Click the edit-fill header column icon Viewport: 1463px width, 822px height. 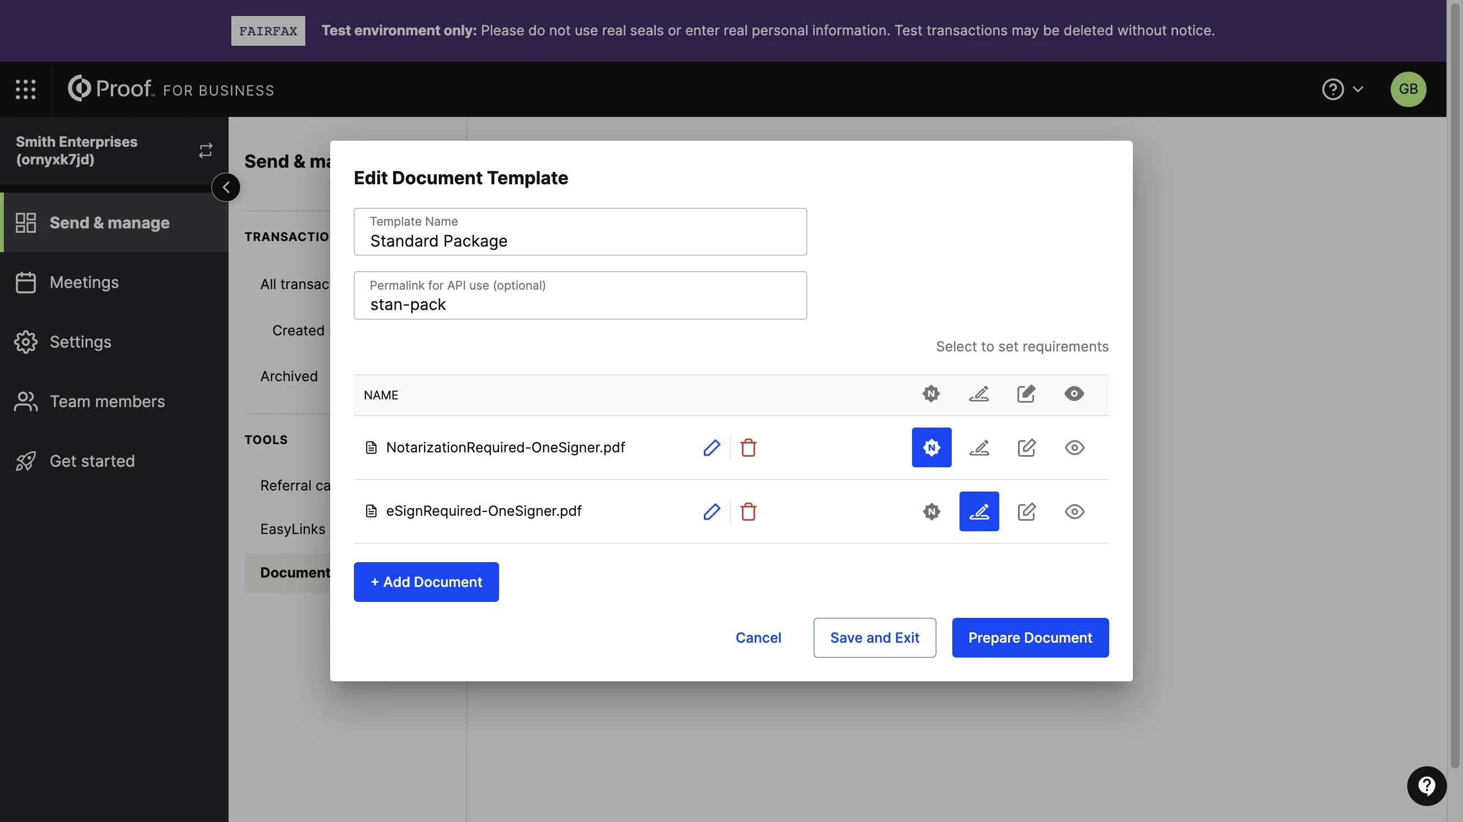click(1026, 393)
